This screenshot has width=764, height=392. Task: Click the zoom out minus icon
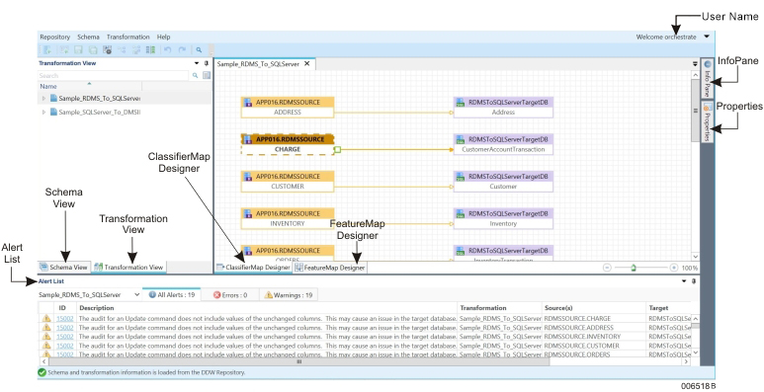point(607,268)
